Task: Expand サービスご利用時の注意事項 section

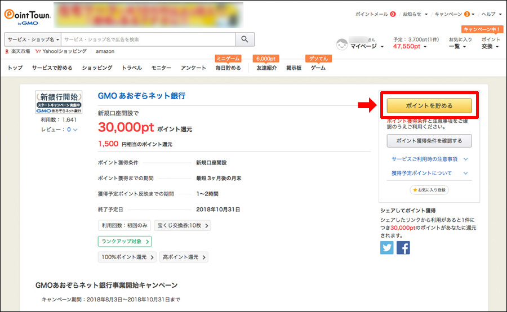Action: pos(429,159)
